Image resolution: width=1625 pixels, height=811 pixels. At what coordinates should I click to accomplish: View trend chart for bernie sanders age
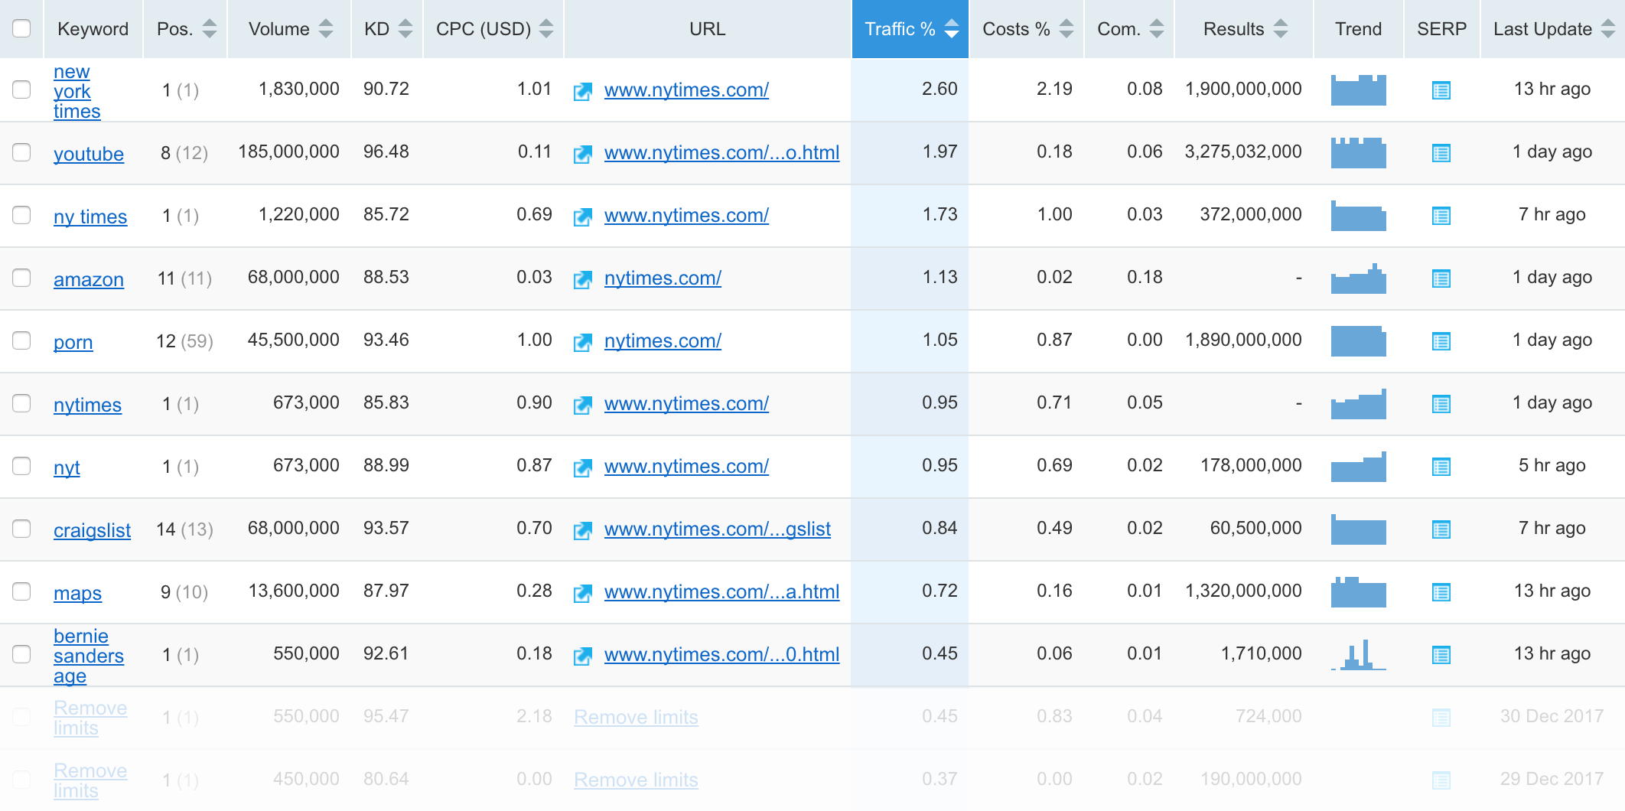pos(1359,655)
